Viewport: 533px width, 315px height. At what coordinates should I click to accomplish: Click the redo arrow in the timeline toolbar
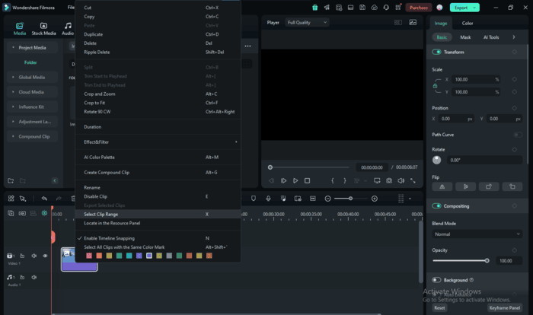pos(59,199)
